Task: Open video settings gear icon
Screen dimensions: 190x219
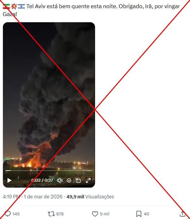Action: coord(69,180)
